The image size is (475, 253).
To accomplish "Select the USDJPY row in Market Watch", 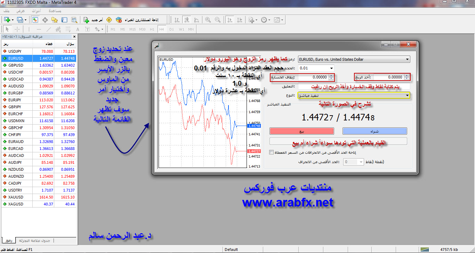I will click(x=39, y=51).
